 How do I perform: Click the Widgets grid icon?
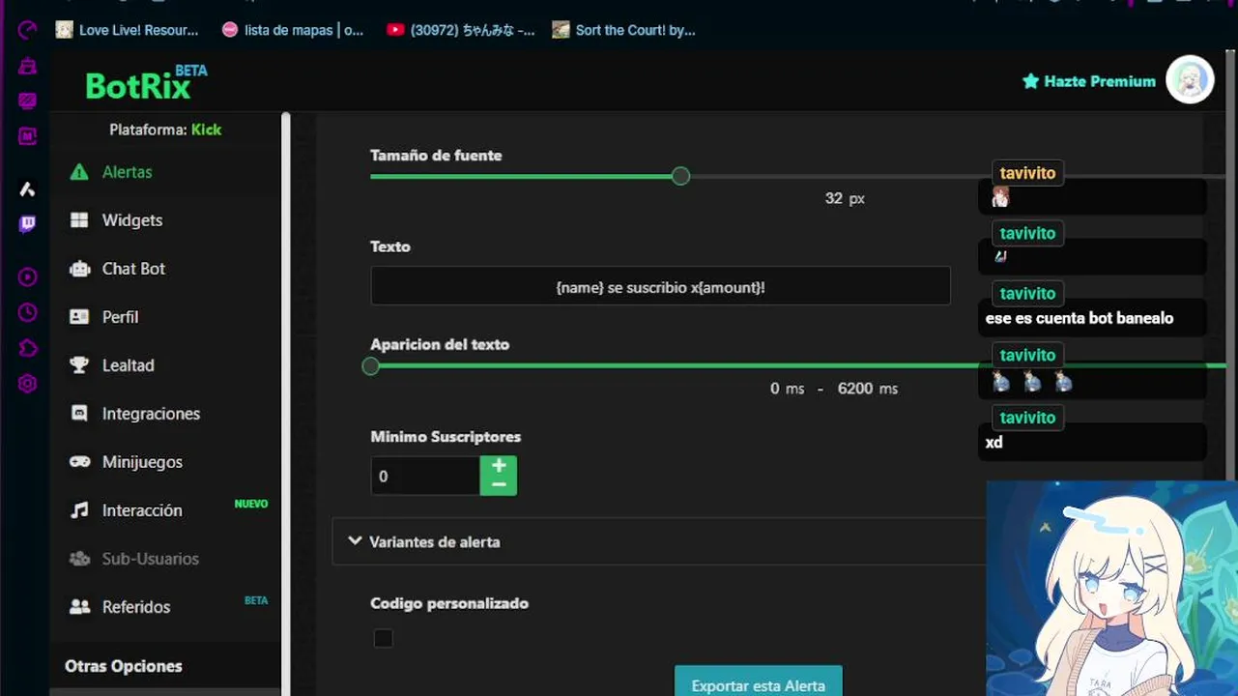pos(79,220)
